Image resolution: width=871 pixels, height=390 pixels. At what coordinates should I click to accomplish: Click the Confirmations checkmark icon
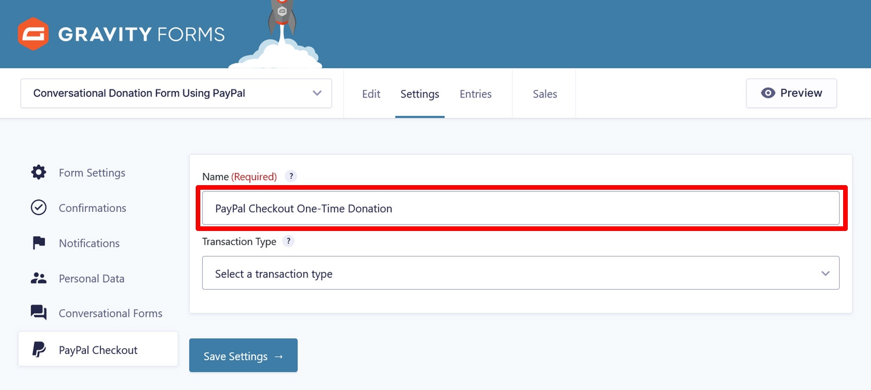[x=38, y=208]
